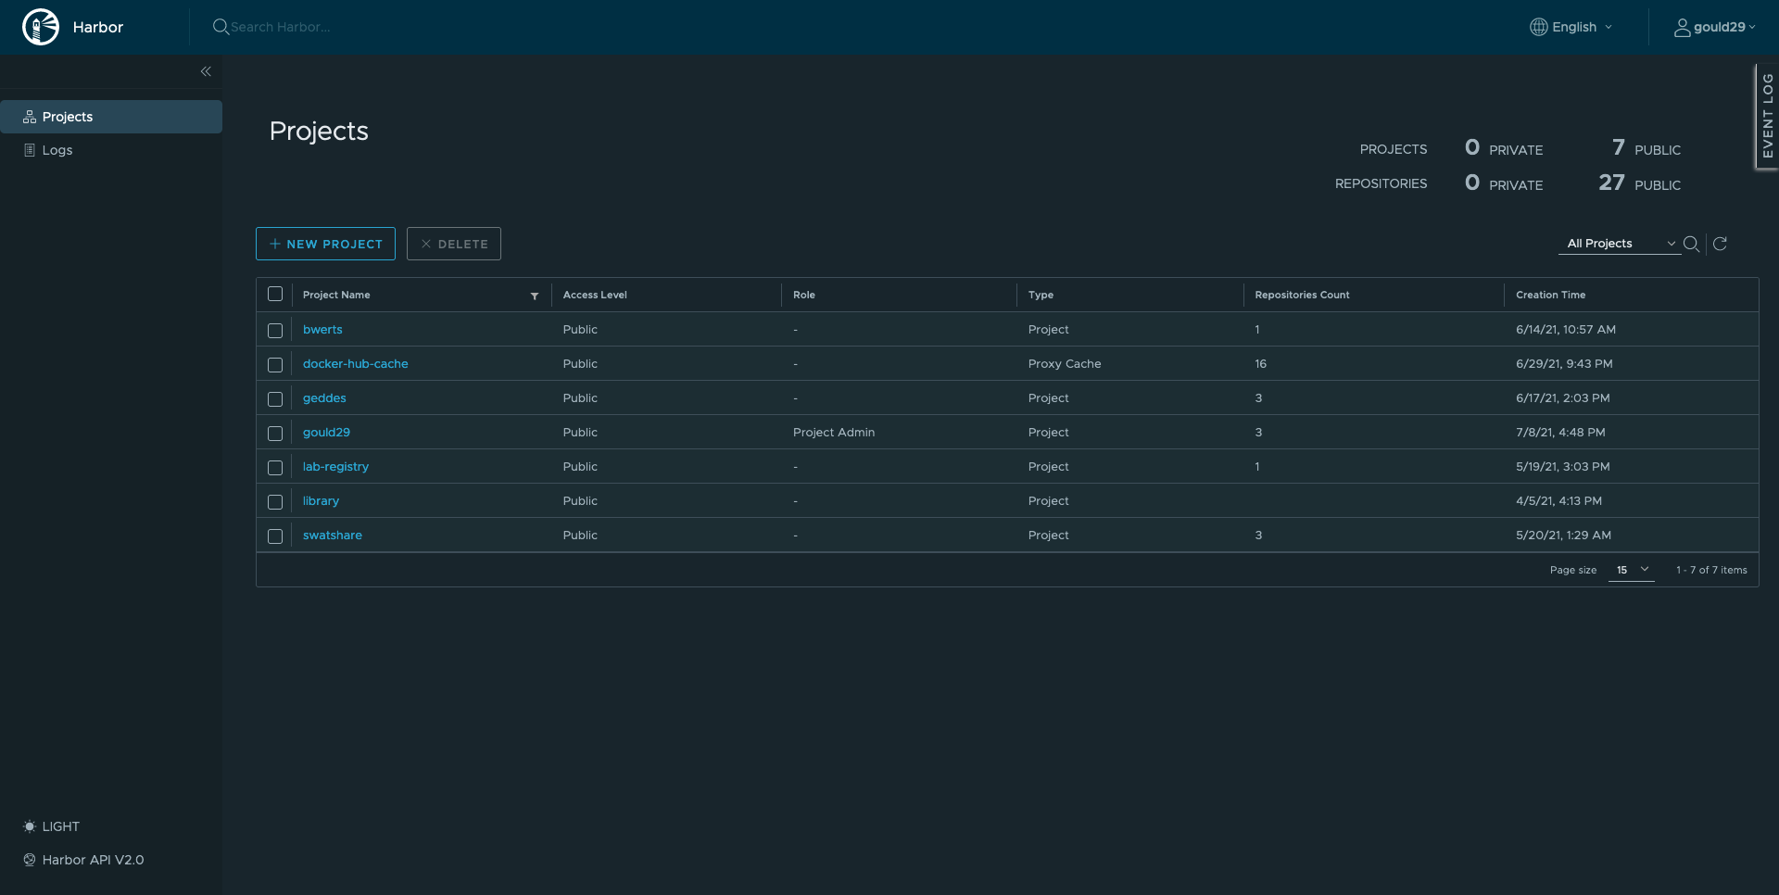Screen dimensions: 1779x895
Task: Click the globe language icon
Action: (1540, 27)
